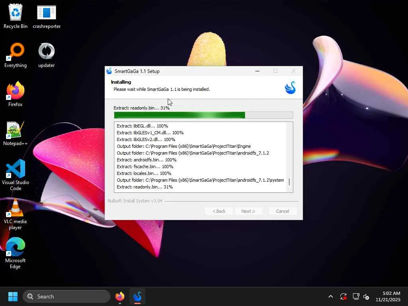Open the Windows Start menu

[x=13, y=296]
